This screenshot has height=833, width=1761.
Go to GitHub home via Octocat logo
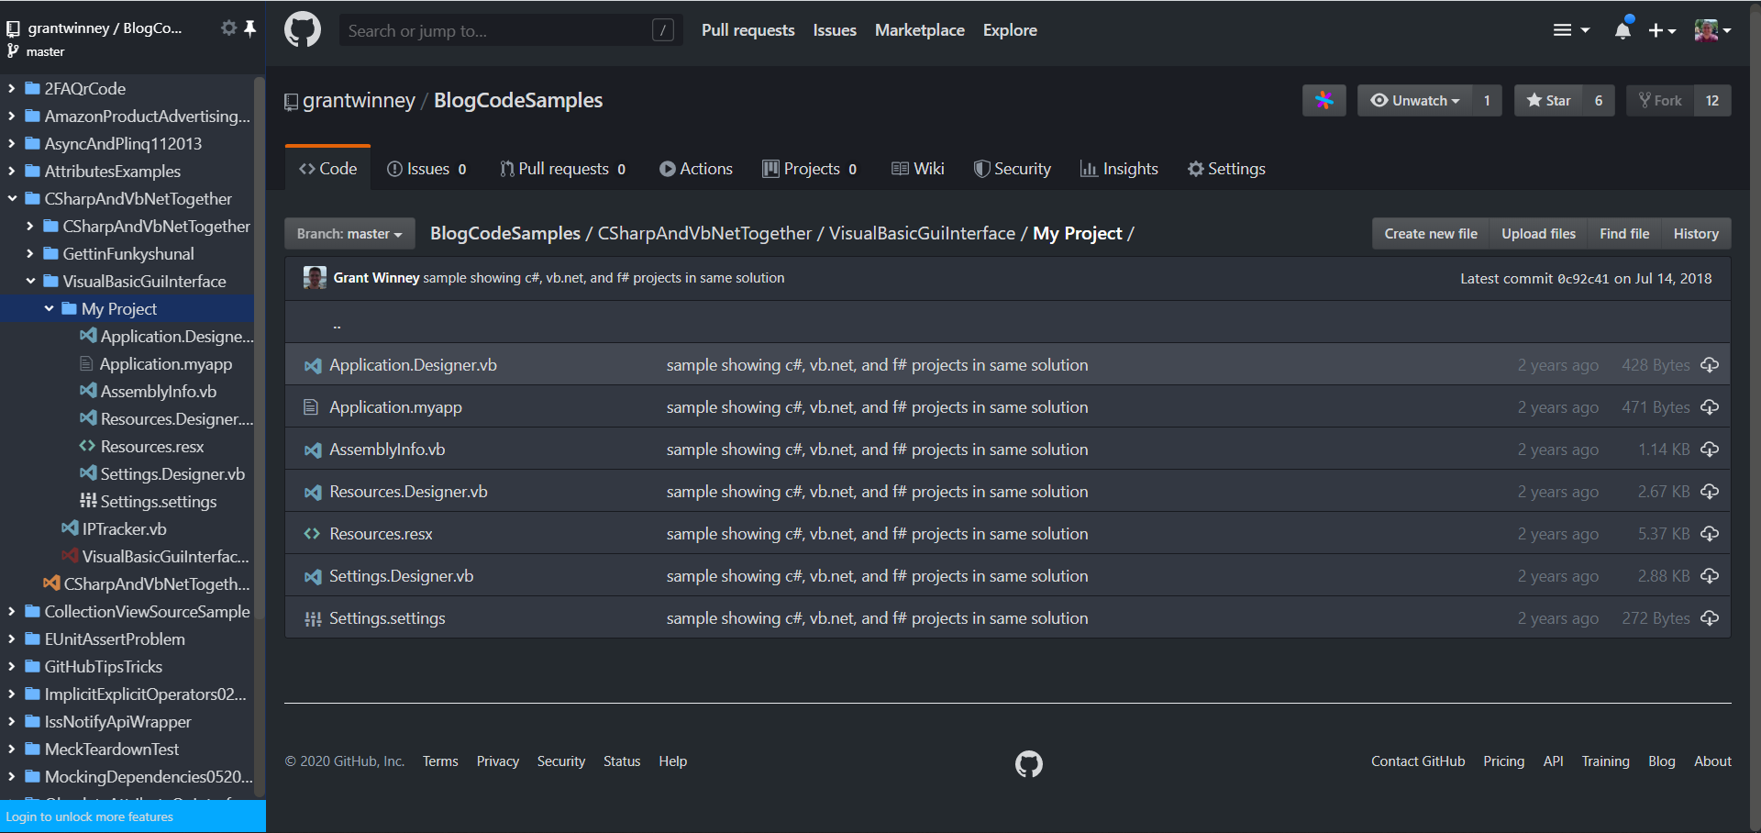pyautogui.click(x=303, y=30)
